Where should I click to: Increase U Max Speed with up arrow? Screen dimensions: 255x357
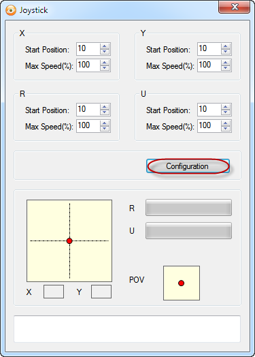coord(226,123)
